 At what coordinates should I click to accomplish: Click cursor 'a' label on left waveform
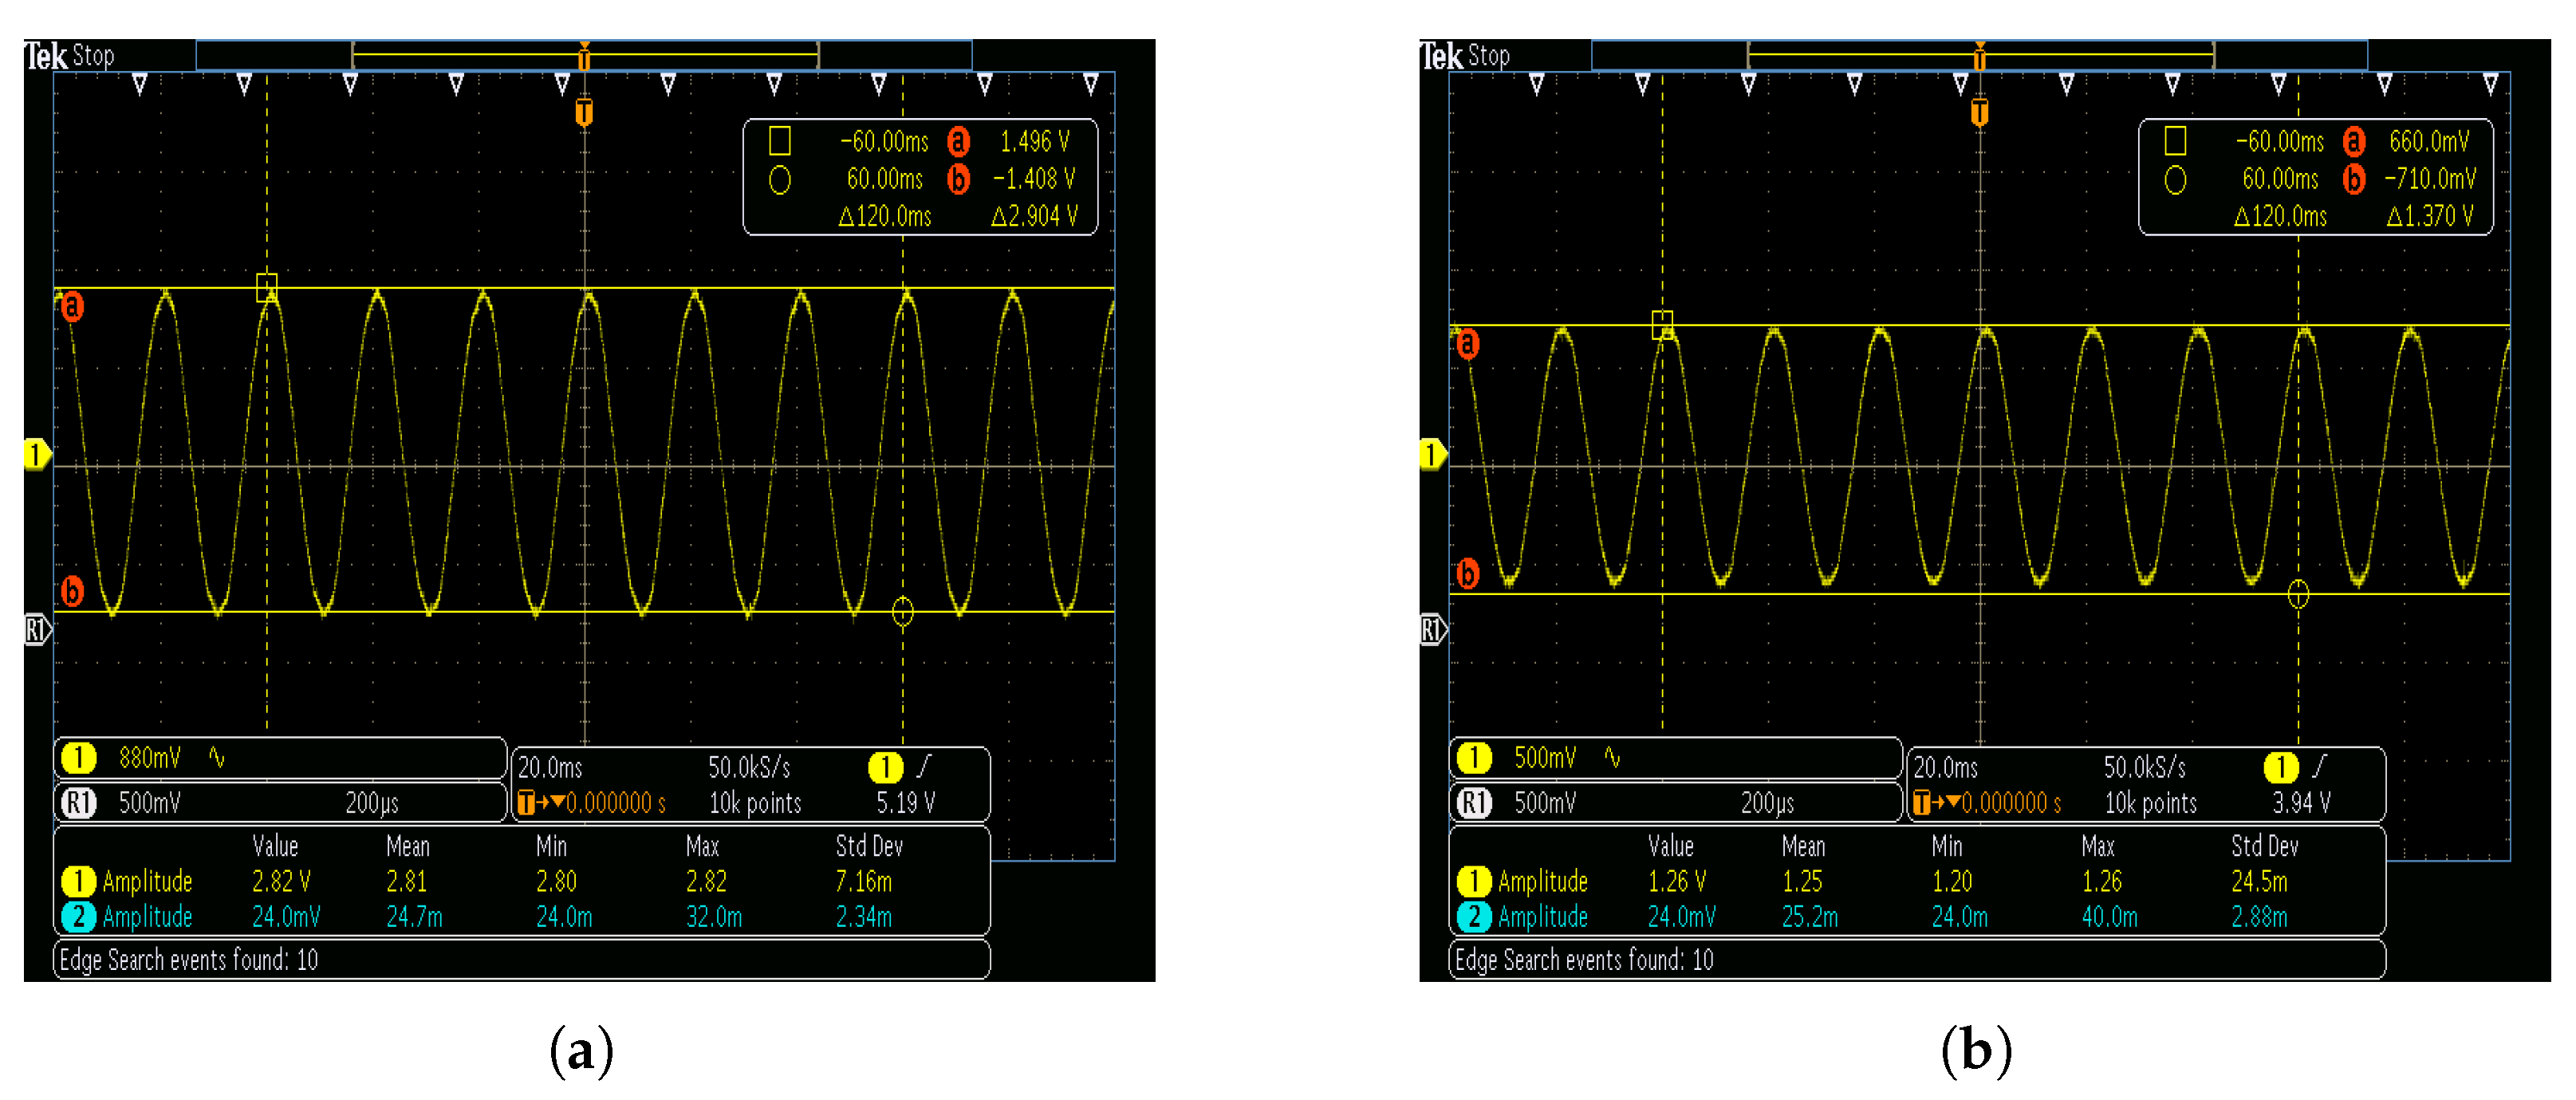[x=72, y=306]
